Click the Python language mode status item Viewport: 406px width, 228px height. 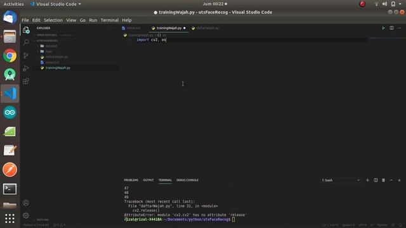pyautogui.click(x=382, y=225)
